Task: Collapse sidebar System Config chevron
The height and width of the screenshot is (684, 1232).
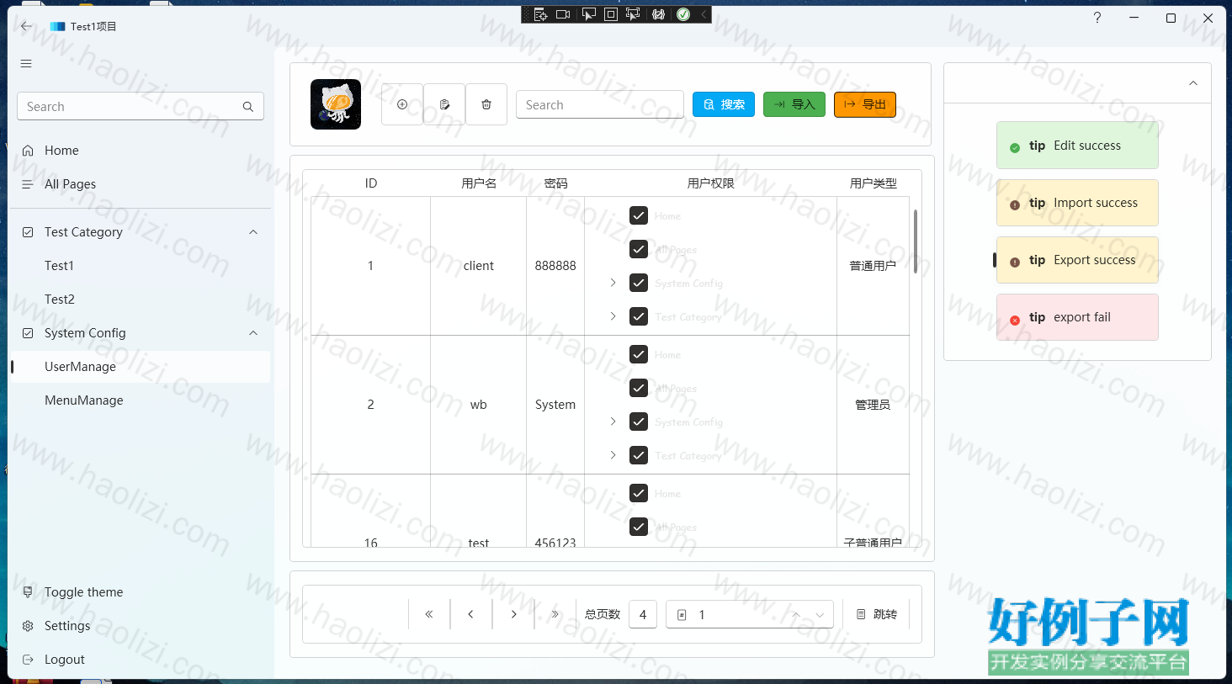Action: (x=253, y=333)
